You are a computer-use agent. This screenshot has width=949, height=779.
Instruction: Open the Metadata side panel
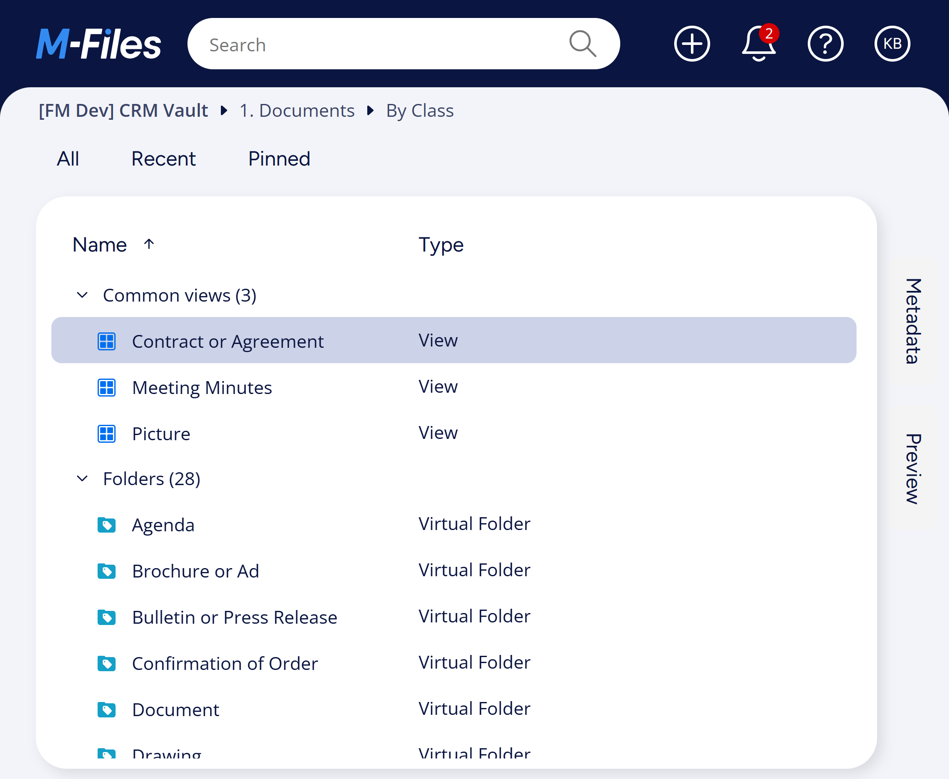(x=913, y=321)
